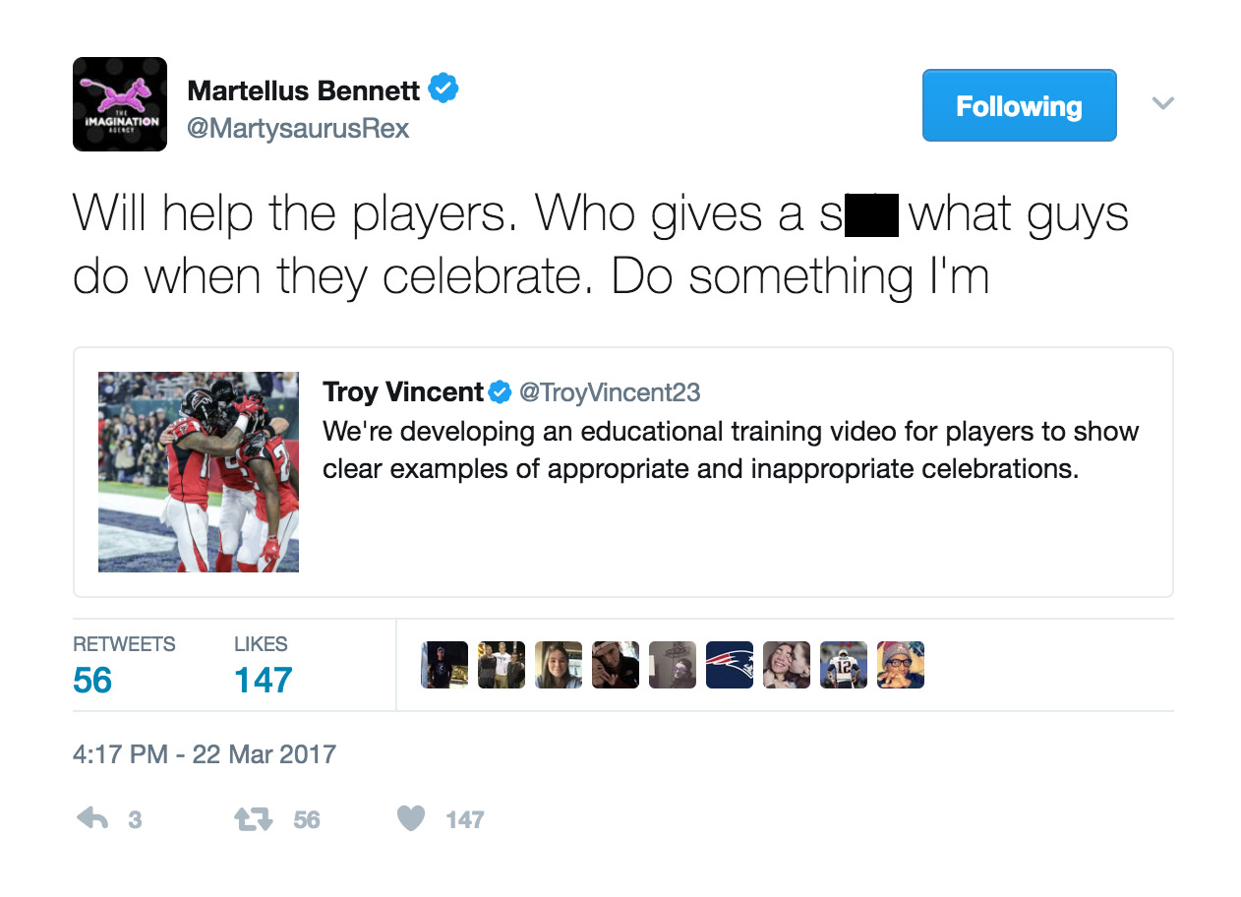Open quoted Troy Vincent tweet text
This screenshot has width=1241, height=897.
[731, 449]
